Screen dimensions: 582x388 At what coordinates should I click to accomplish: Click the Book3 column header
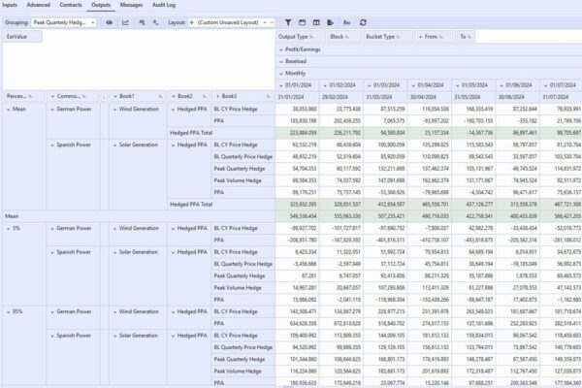[242, 97]
